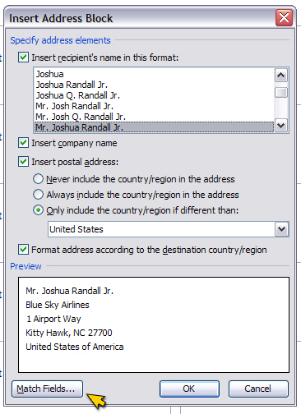Toggle Insert company name checkbox
301x414 pixels.
pyautogui.click(x=23, y=143)
